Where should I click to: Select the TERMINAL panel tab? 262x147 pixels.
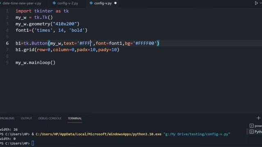click(x=75, y=118)
